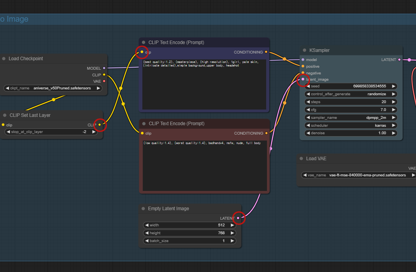Decrease denoise with the left arrow
Image resolution: width=416 pixels, height=272 pixels.
[308, 133]
